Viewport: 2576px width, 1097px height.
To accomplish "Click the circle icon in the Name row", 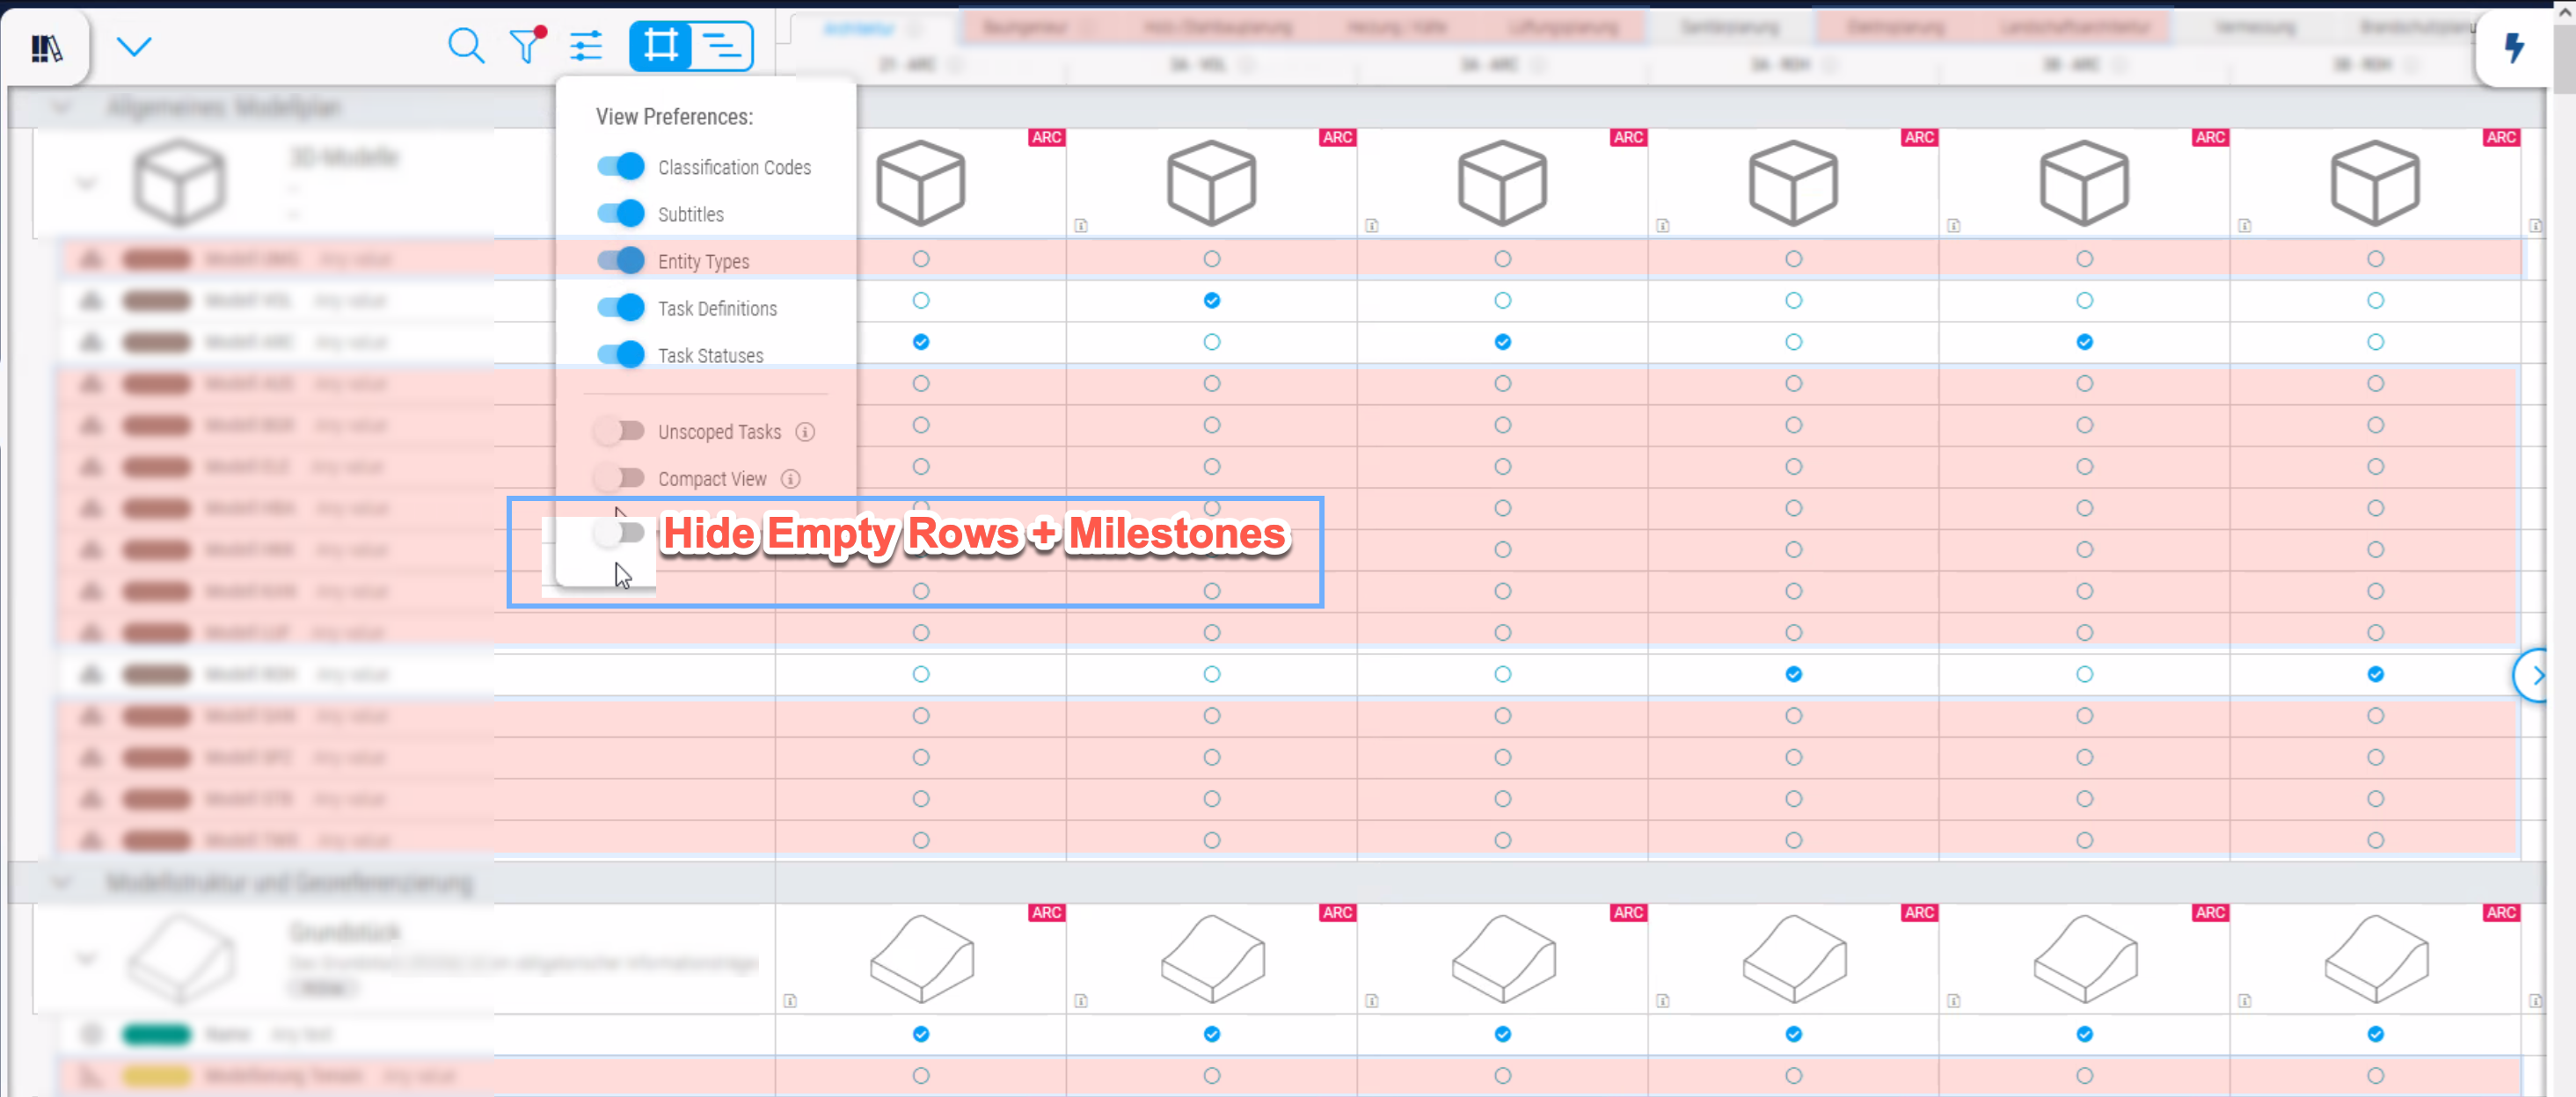I will coord(91,1034).
